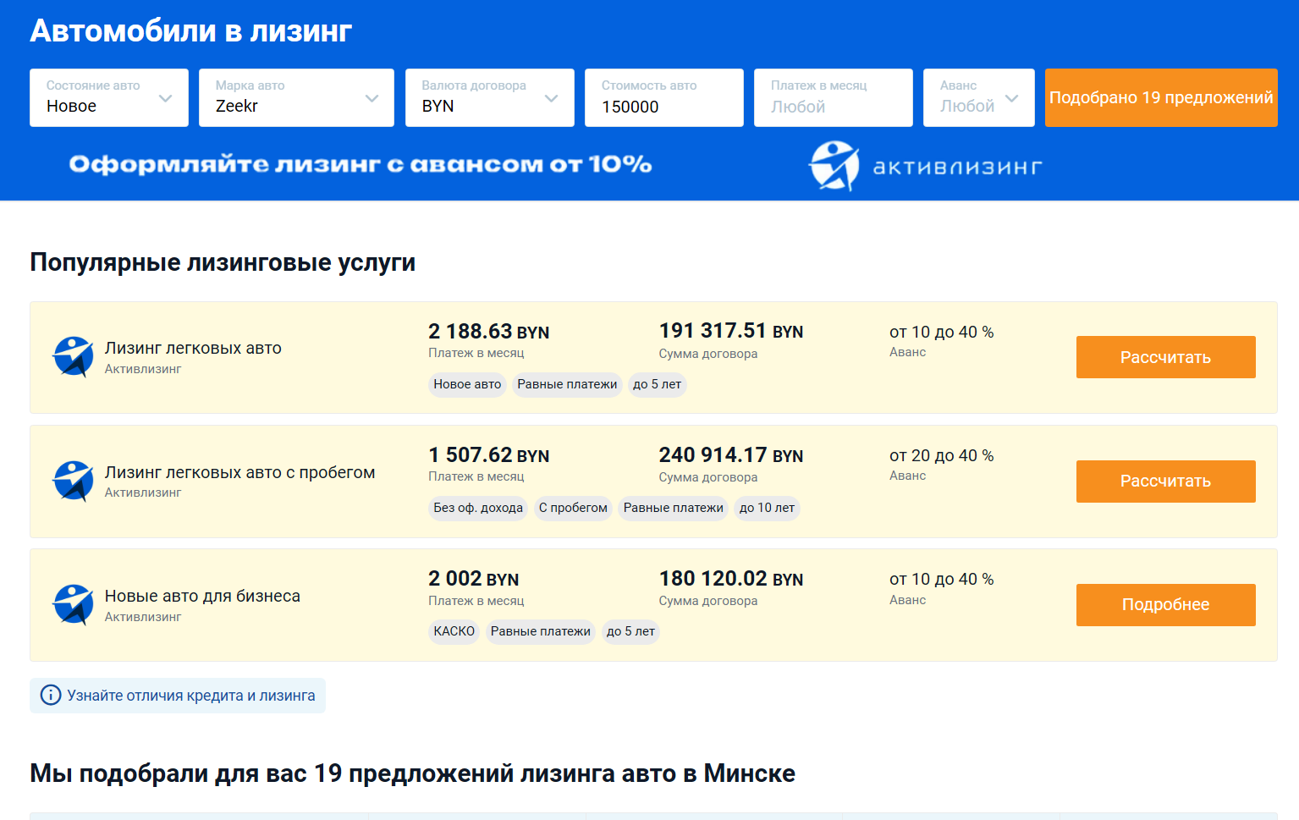Image resolution: width=1299 pixels, height=820 pixels.
Task: Click the КАСКО tag
Action: (454, 631)
